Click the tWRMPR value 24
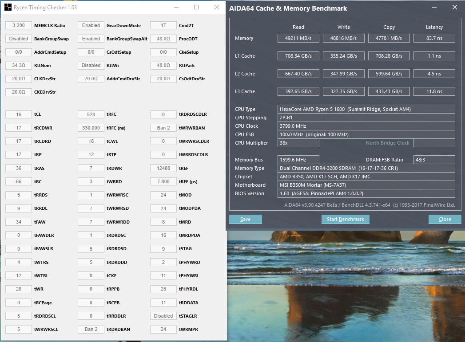 (x=163, y=329)
